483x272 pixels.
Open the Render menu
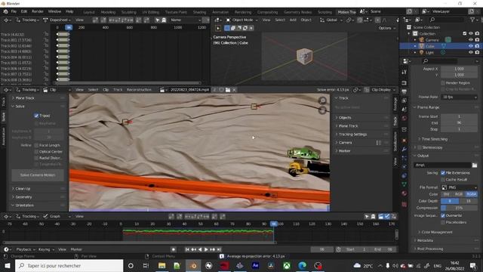tap(38, 11)
